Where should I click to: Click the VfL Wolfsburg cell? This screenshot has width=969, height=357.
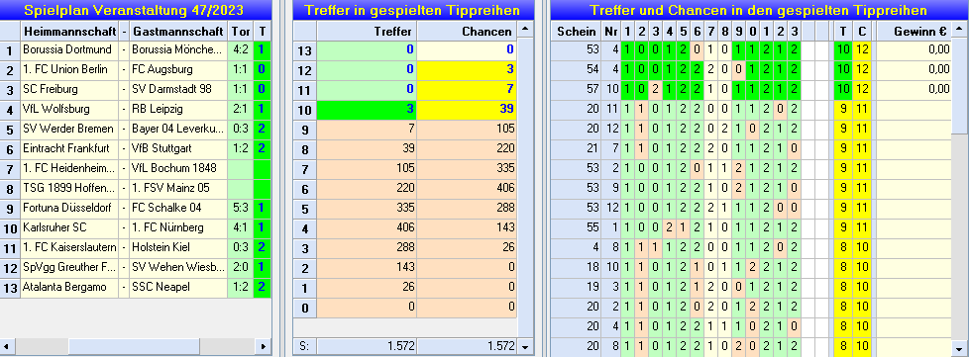[69, 109]
